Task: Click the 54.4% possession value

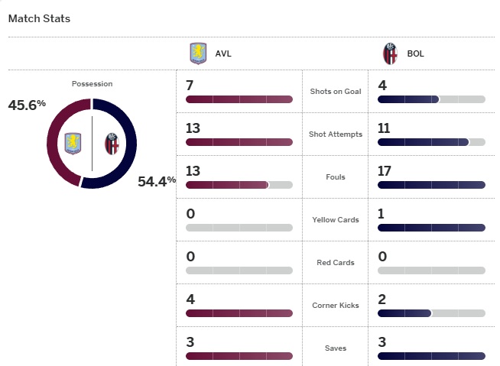Action: [157, 181]
